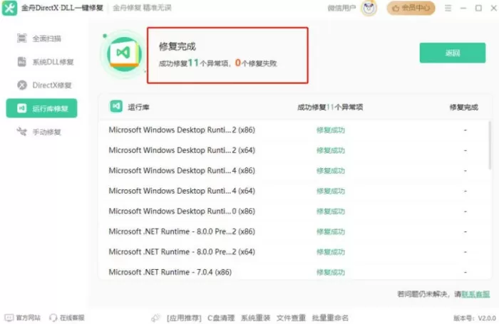Click the 修复完成 result heading
Image resolution: width=499 pixels, height=324 pixels.
pos(178,46)
